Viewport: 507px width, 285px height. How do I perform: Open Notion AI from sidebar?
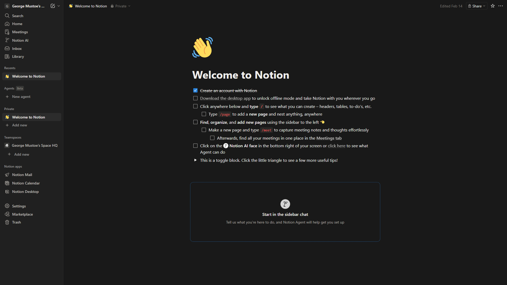pos(32,40)
